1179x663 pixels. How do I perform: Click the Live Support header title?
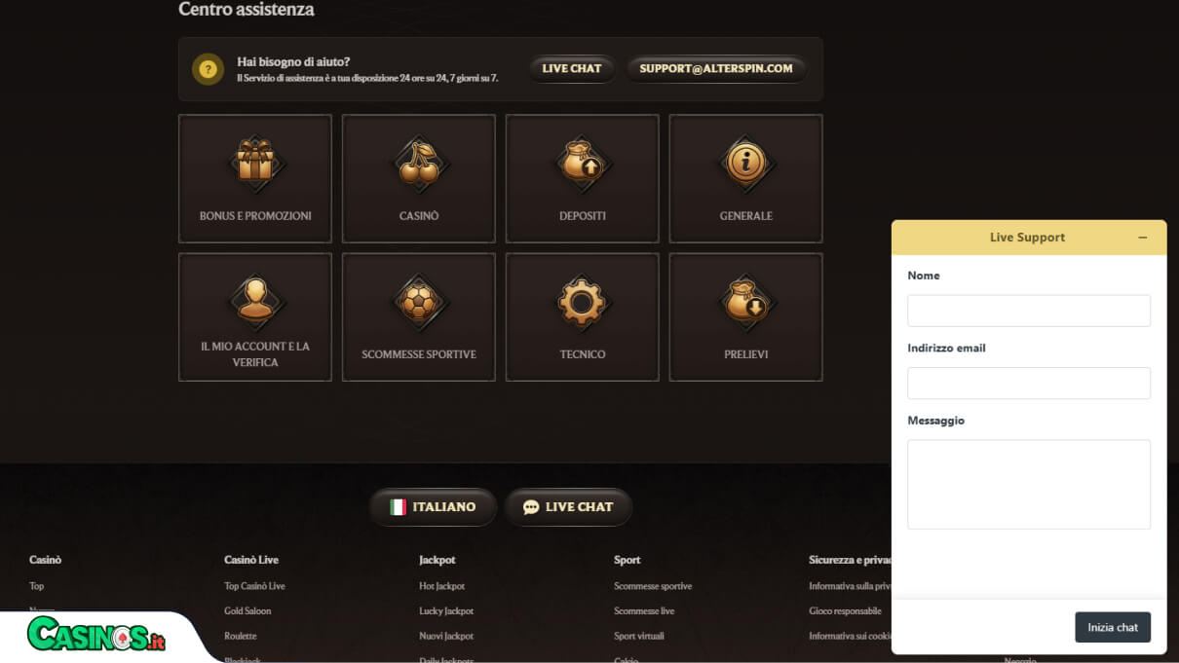pos(1027,238)
